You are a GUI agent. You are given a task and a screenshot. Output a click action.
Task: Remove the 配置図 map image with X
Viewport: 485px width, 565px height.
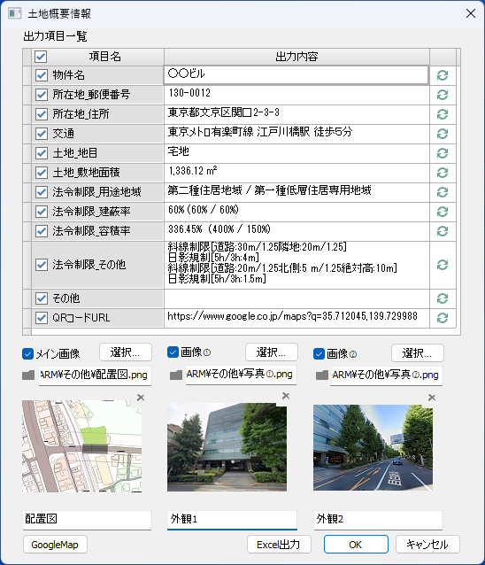click(x=141, y=398)
